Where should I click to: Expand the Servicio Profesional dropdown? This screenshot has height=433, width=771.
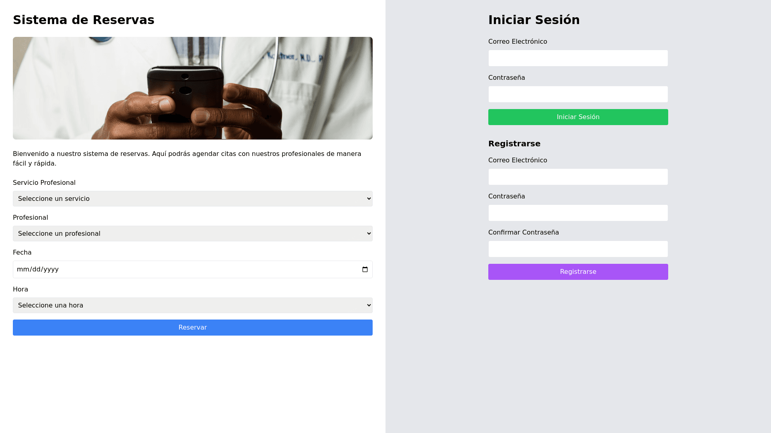[193, 199]
